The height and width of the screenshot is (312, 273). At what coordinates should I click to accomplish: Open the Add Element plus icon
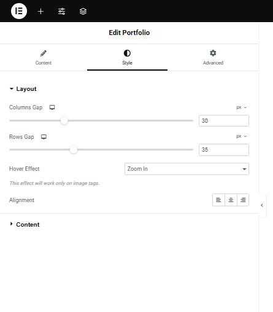tap(40, 11)
